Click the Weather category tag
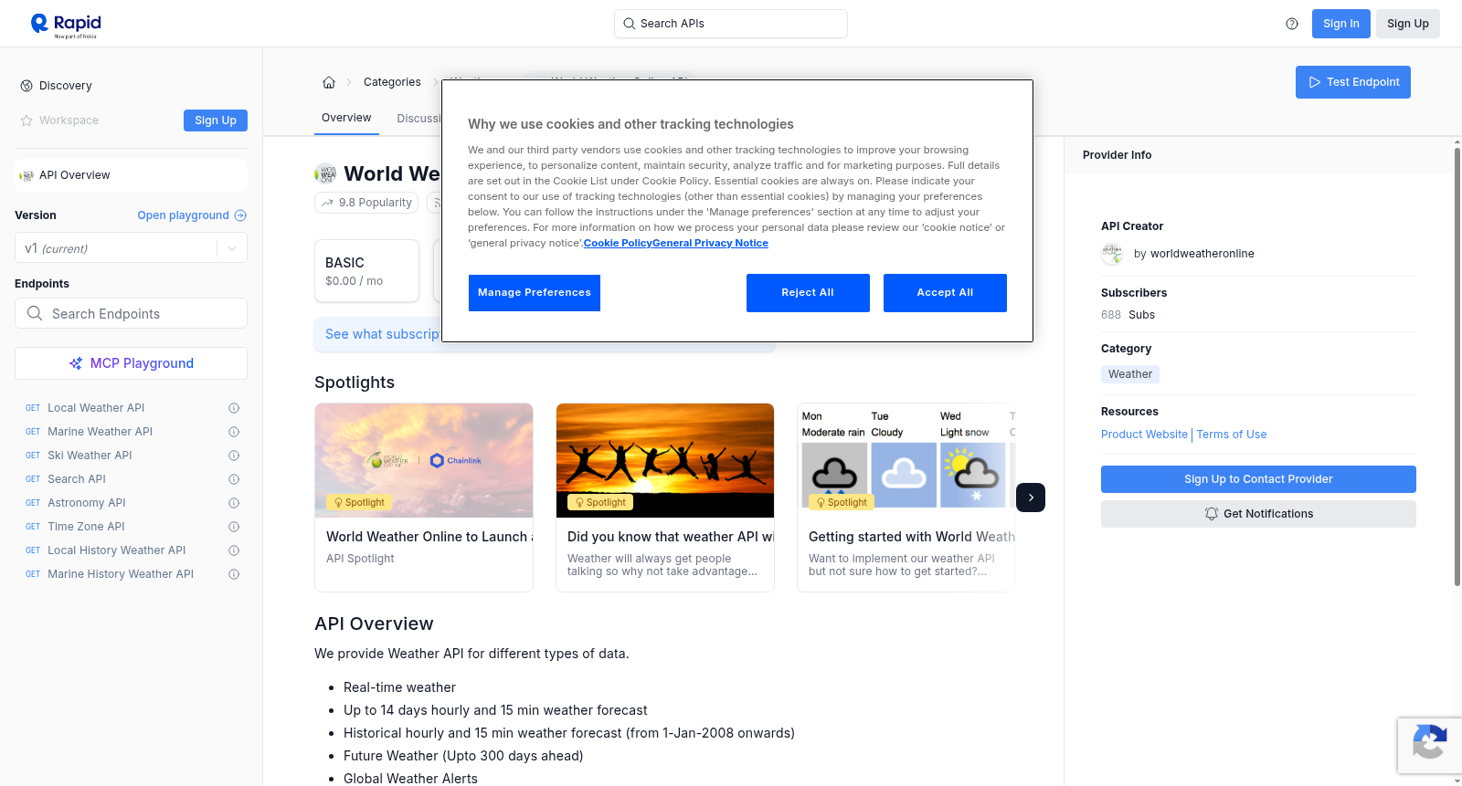 1130,374
